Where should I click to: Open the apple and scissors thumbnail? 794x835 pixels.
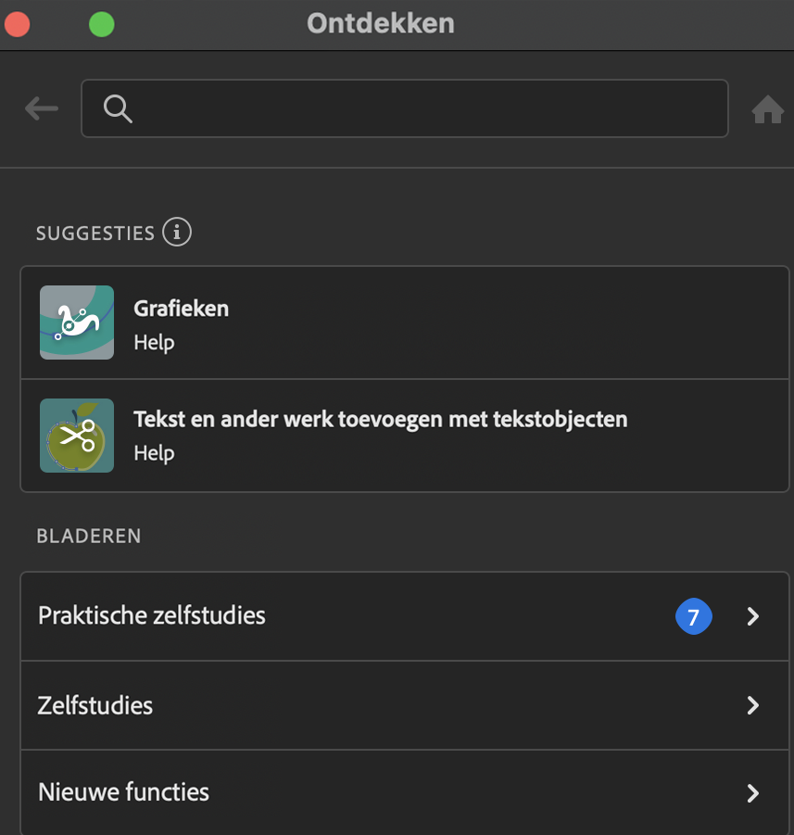77,436
